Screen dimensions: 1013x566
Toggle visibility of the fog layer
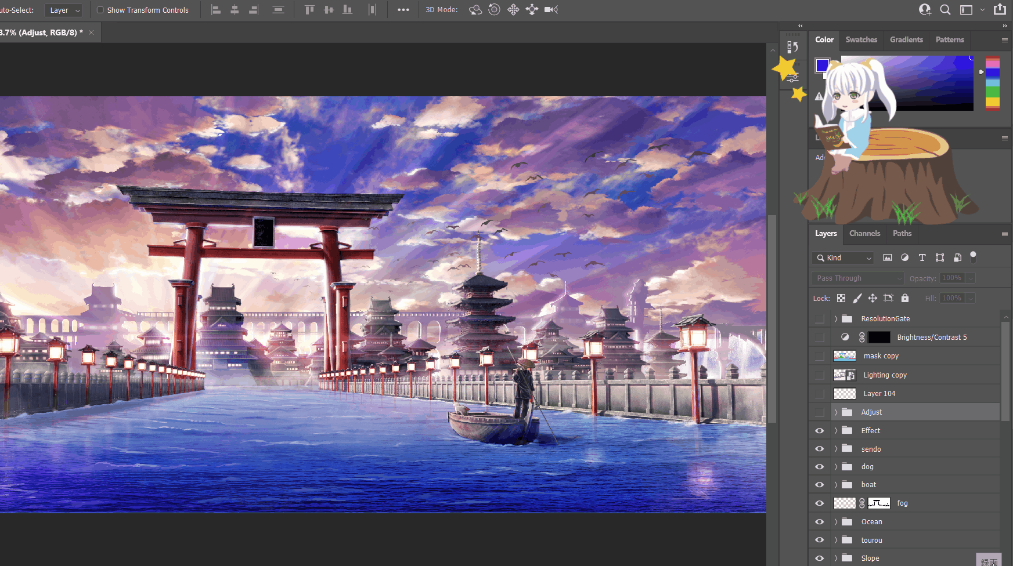819,503
